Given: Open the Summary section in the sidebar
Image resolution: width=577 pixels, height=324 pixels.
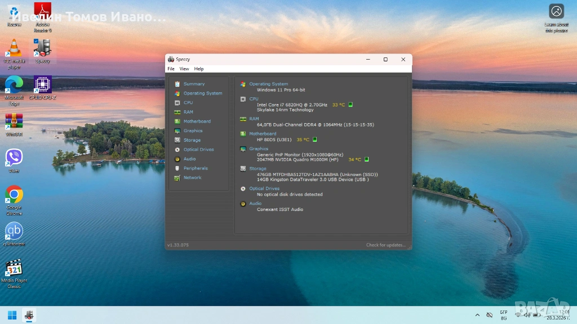Looking at the screenshot, I should [x=194, y=84].
